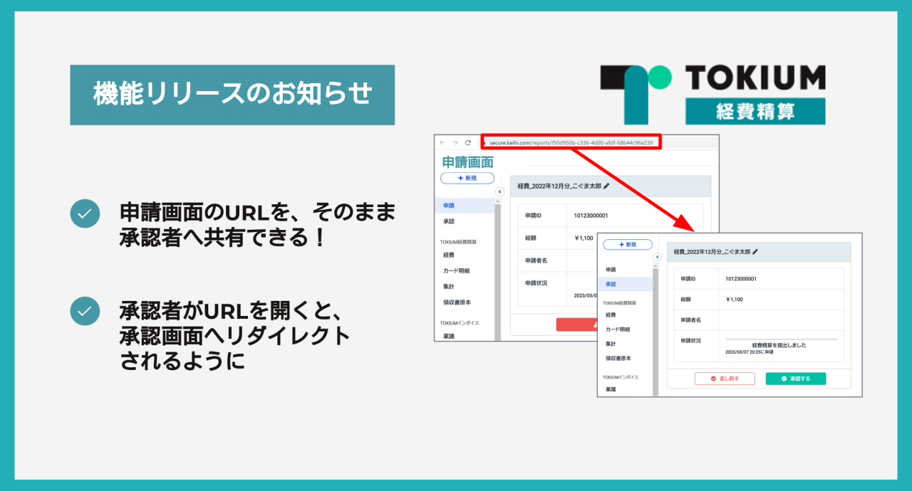Image resolution: width=912 pixels, height=491 pixels.
Task: Click the first teal checkmark bullet icon
Action: (85, 213)
